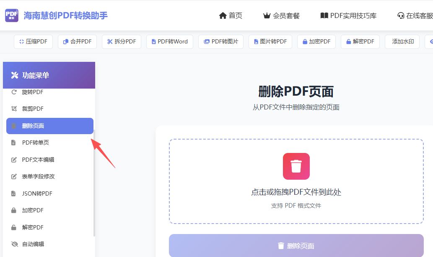Click the red trash upload icon
The height and width of the screenshot is (257, 433).
[x=296, y=166]
